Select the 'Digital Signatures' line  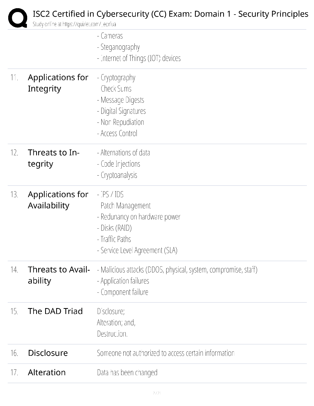click(x=121, y=111)
